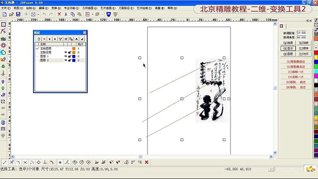Click the red X delete toolbar icon

click(x=59, y=14)
